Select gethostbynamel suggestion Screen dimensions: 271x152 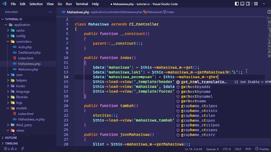point(224,97)
